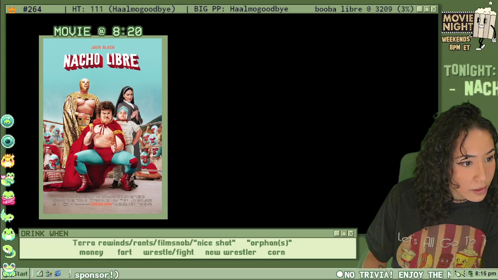Click the DRINK WHEN window title
This screenshot has width=498, height=280.
point(44,234)
